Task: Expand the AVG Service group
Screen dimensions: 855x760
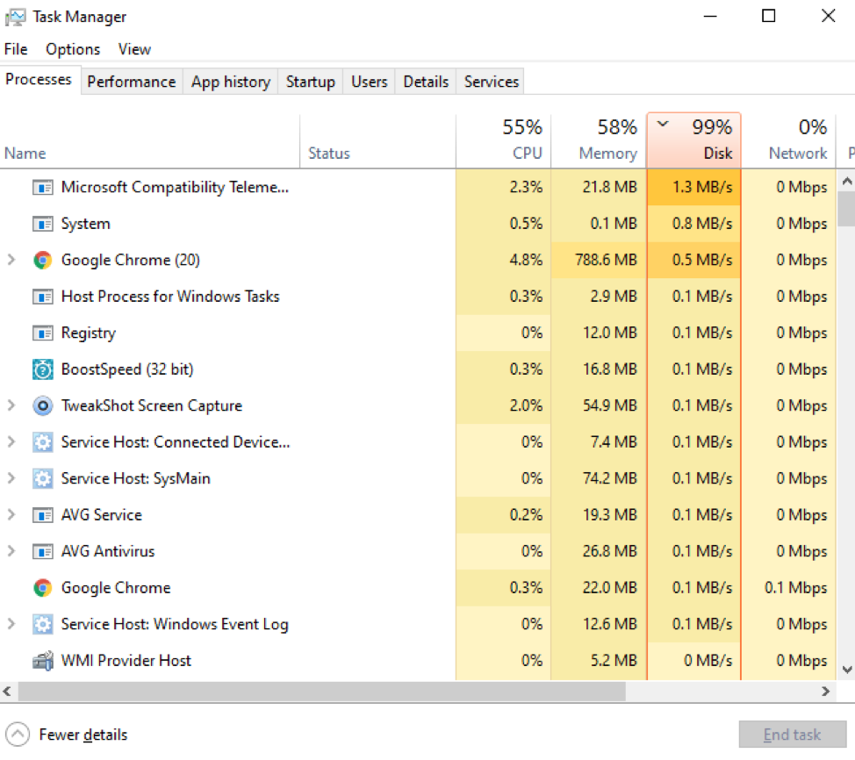Action: click(x=11, y=514)
